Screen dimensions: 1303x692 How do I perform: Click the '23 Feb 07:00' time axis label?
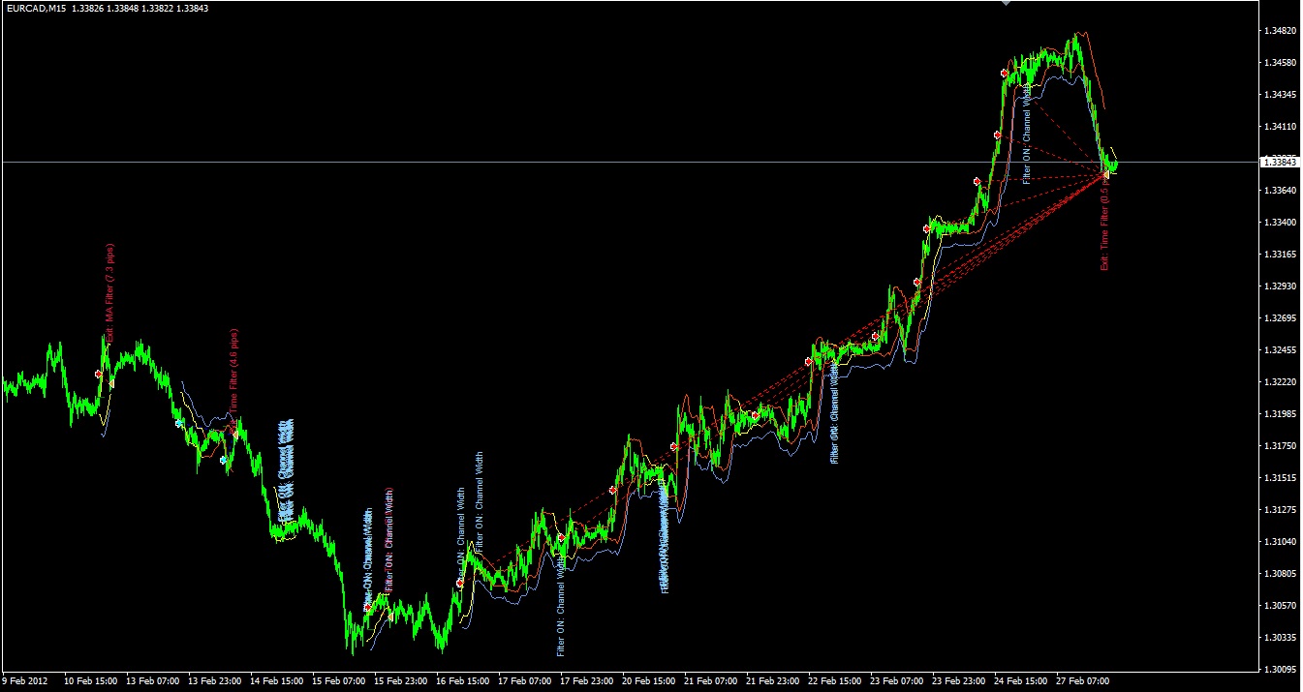898,681
